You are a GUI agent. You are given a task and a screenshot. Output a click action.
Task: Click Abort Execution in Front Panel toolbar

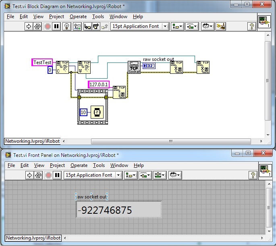tap(48, 175)
